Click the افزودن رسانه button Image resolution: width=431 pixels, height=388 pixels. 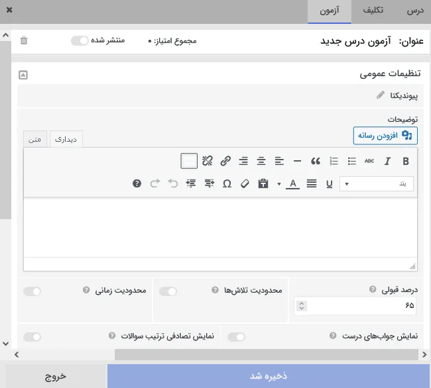click(385, 136)
